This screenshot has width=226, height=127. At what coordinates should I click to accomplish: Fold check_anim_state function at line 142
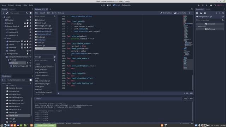point(66,59)
